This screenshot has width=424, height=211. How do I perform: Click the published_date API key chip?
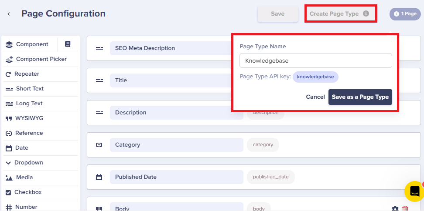271,177
